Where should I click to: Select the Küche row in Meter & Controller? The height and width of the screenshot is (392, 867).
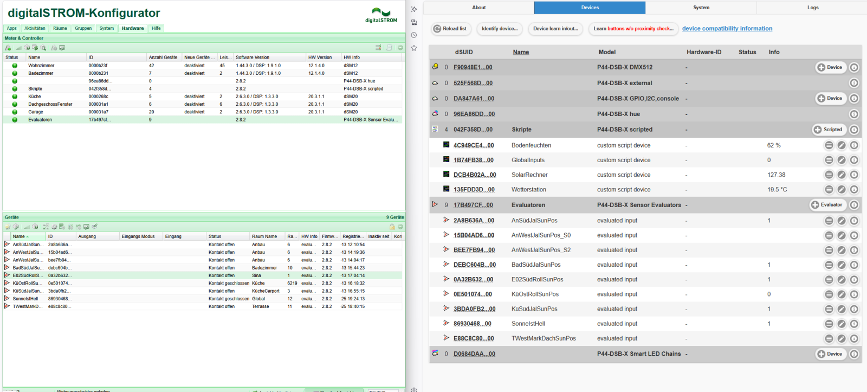[x=203, y=97]
